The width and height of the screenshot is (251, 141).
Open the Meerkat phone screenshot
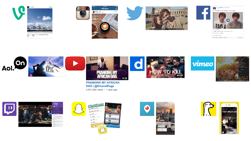pos(229,118)
